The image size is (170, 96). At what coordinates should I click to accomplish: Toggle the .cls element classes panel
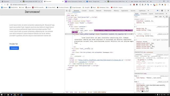(160, 17)
